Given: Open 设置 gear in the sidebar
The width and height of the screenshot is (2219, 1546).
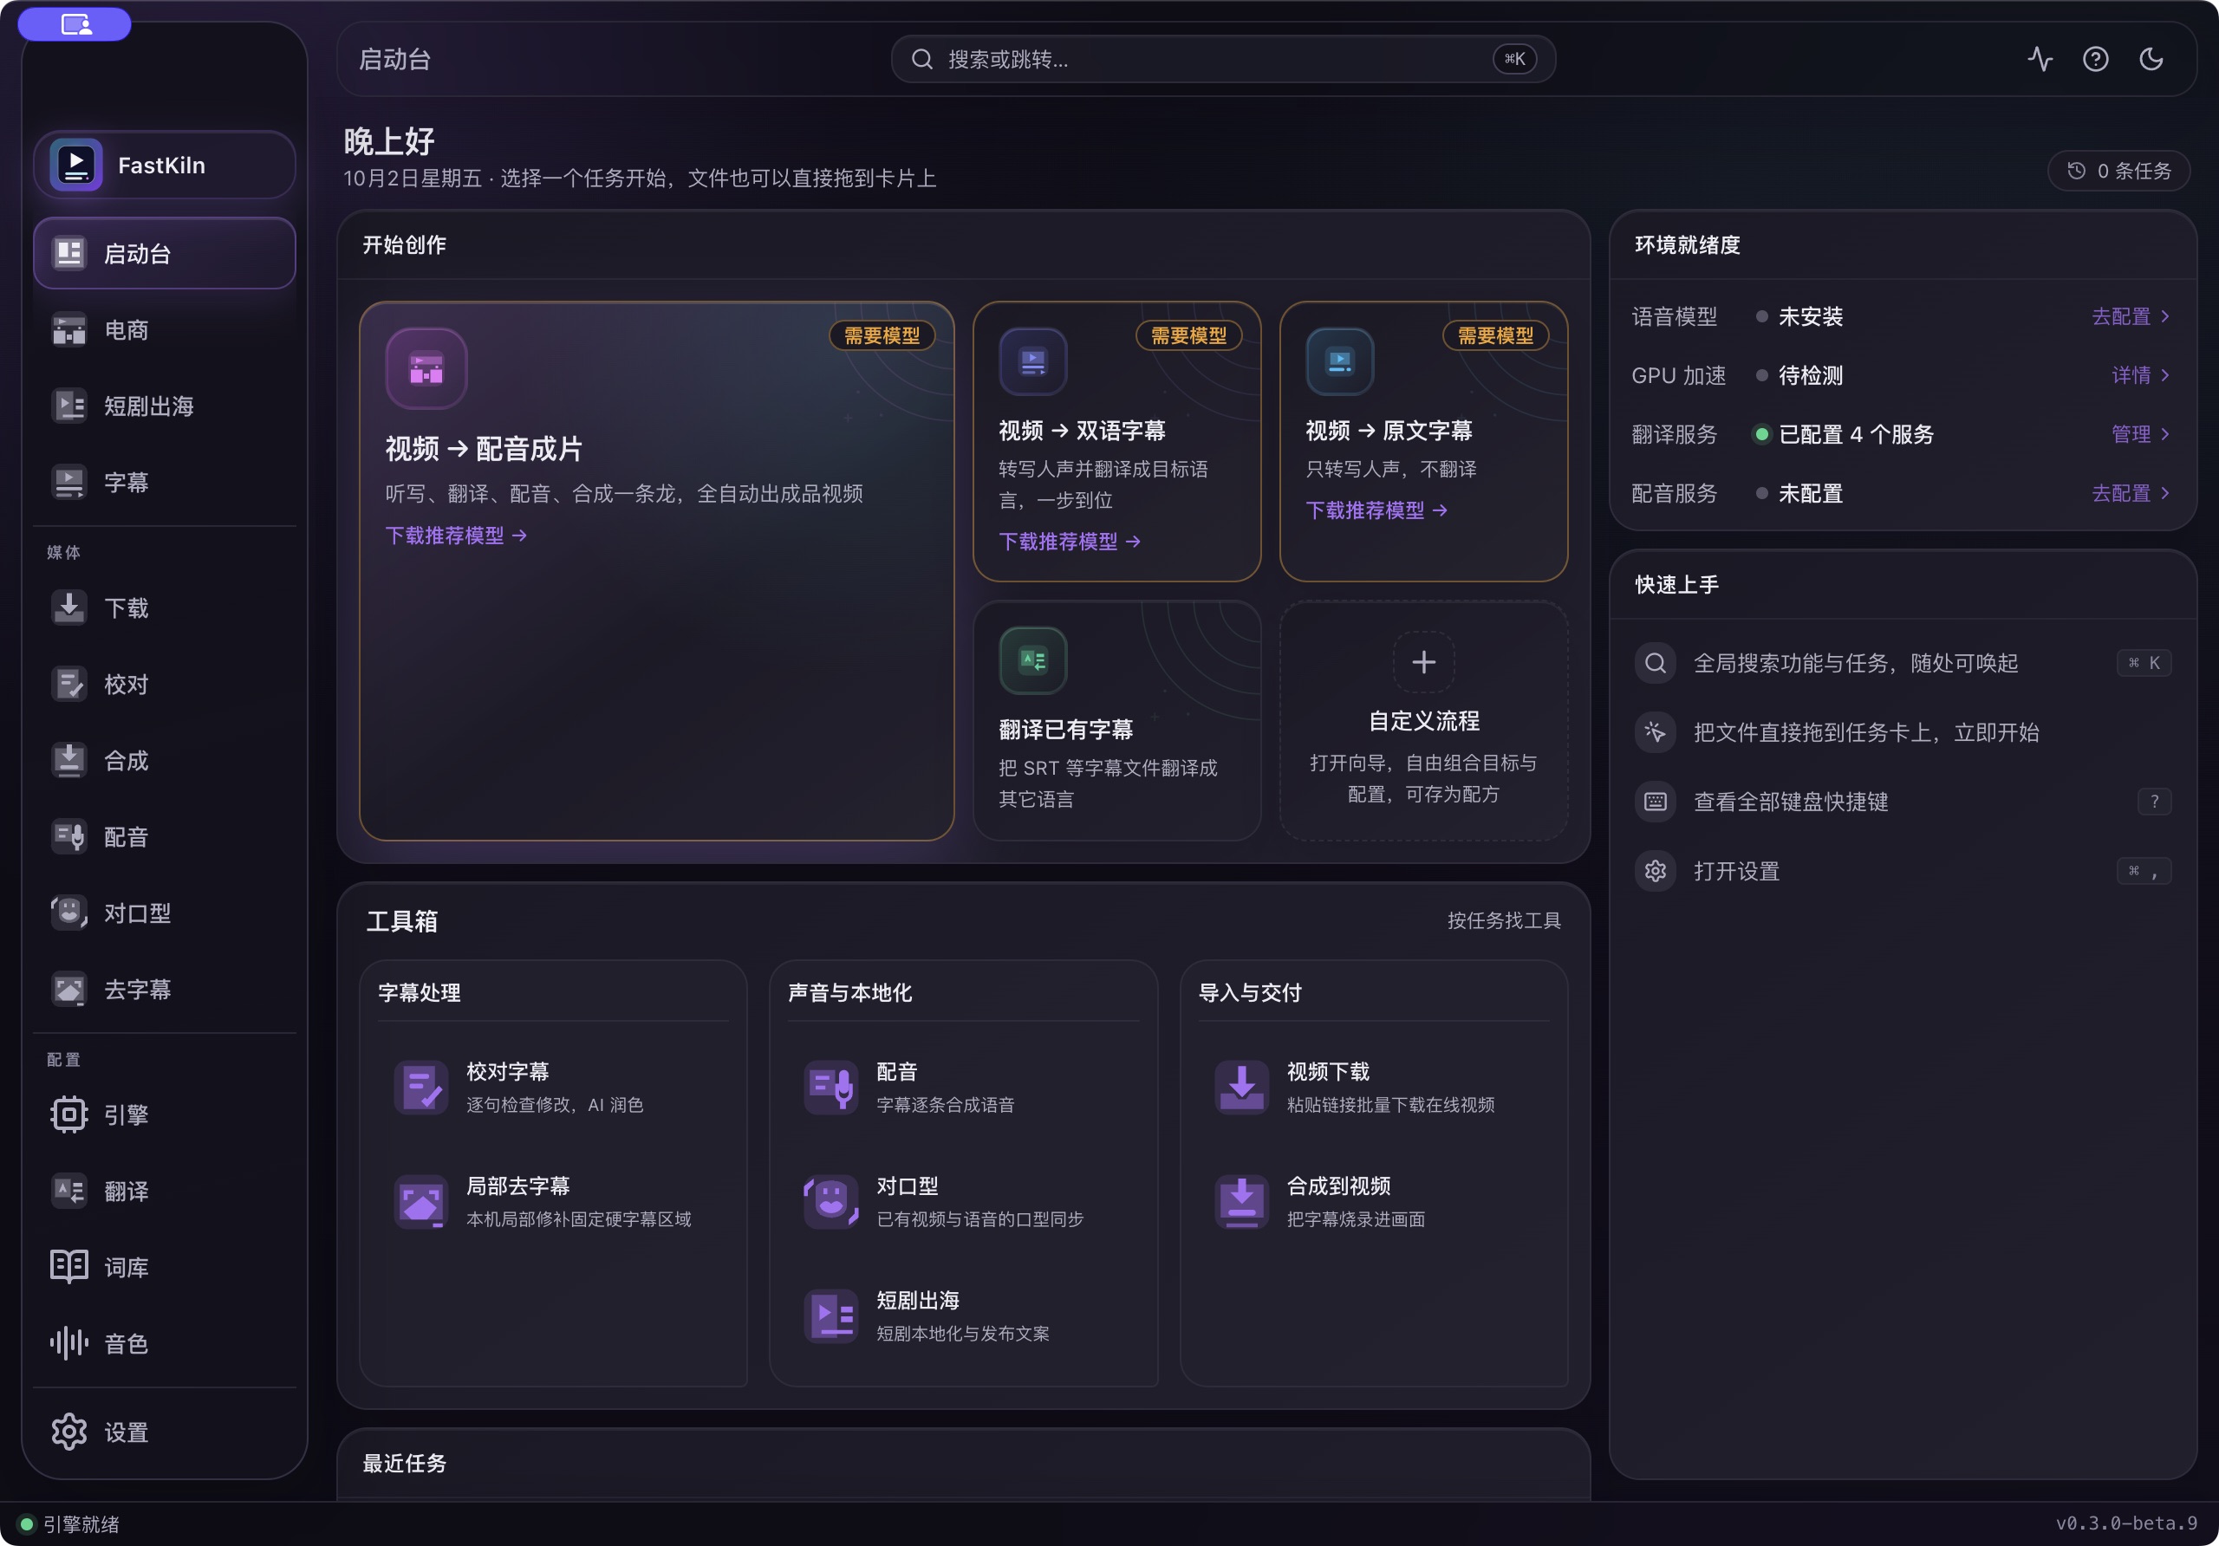Looking at the screenshot, I should pos(165,1432).
